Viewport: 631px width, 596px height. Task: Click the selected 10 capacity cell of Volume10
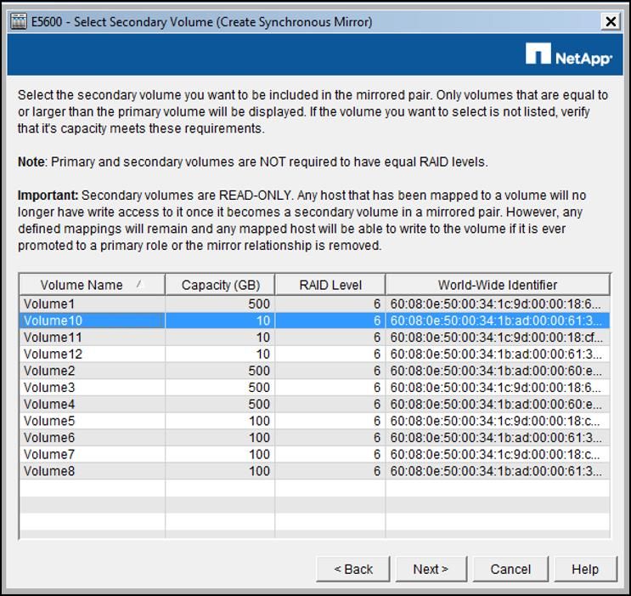tap(220, 321)
